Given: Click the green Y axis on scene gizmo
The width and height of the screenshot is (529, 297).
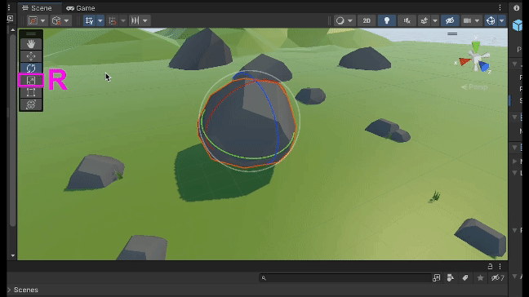Looking at the screenshot, I should click(x=476, y=47).
